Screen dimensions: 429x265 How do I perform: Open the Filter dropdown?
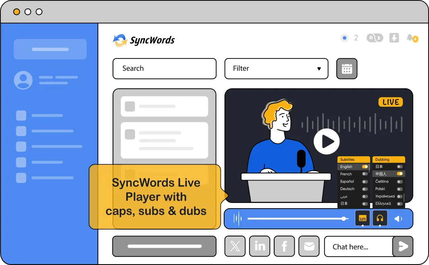click(x=276, y=68)
